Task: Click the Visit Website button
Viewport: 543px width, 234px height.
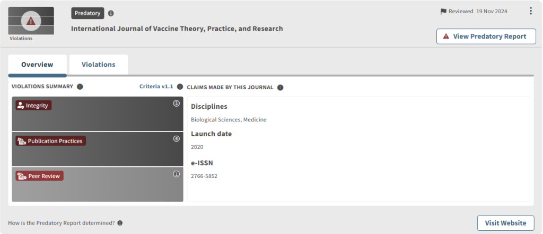Action: click(x=505, y=223)
